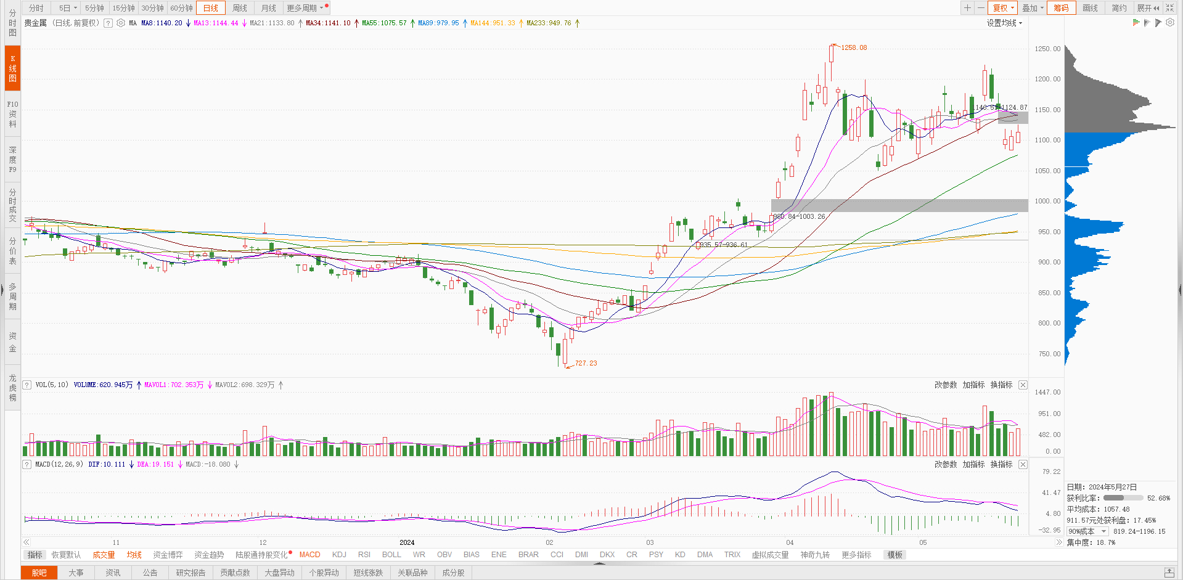Open 多周期 in the left sidebar
This screenshot has height=580, width=1183.
(x=12, y=296)
